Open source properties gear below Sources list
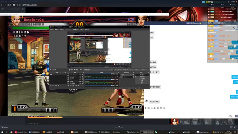 pos(73,85)
